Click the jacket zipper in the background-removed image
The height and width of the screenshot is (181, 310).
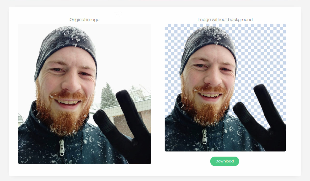(x=204, y=136)
